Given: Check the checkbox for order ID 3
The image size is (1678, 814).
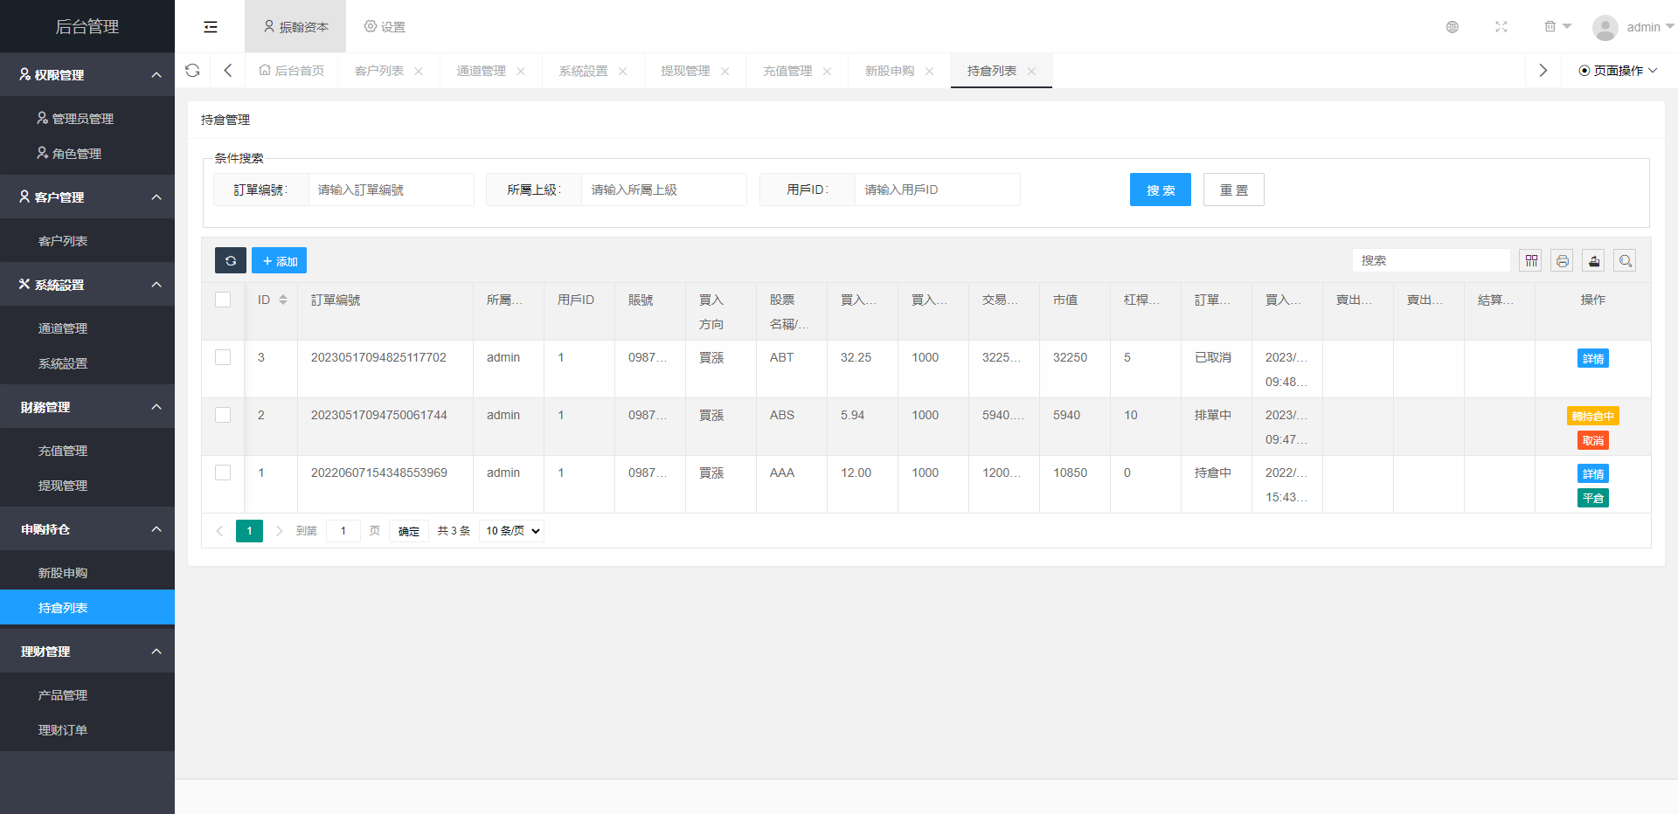Looking at the screenshot, I should pos(223,357).
